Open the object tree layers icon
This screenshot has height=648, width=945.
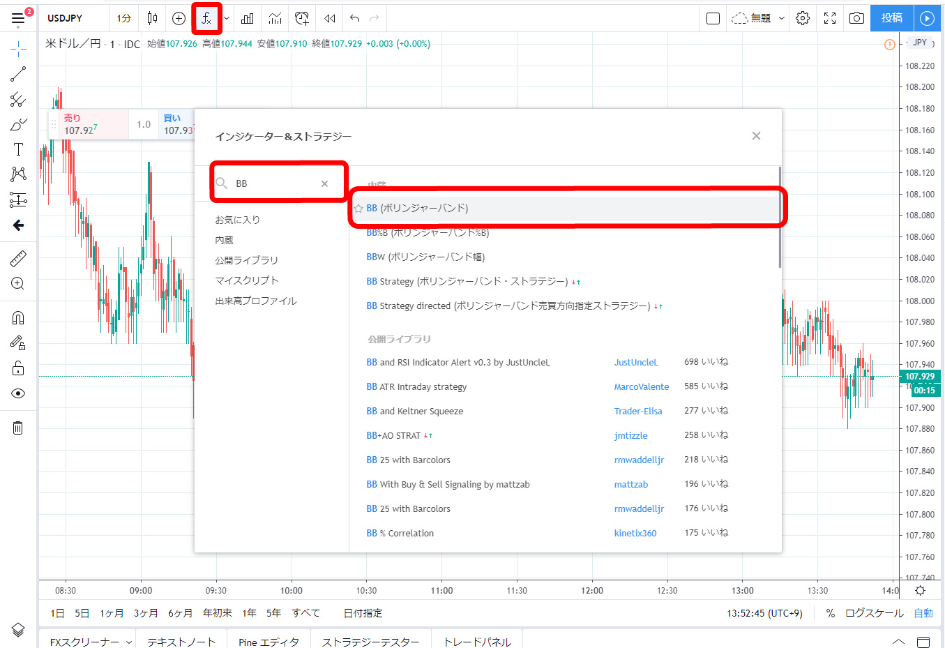point(18,630)
